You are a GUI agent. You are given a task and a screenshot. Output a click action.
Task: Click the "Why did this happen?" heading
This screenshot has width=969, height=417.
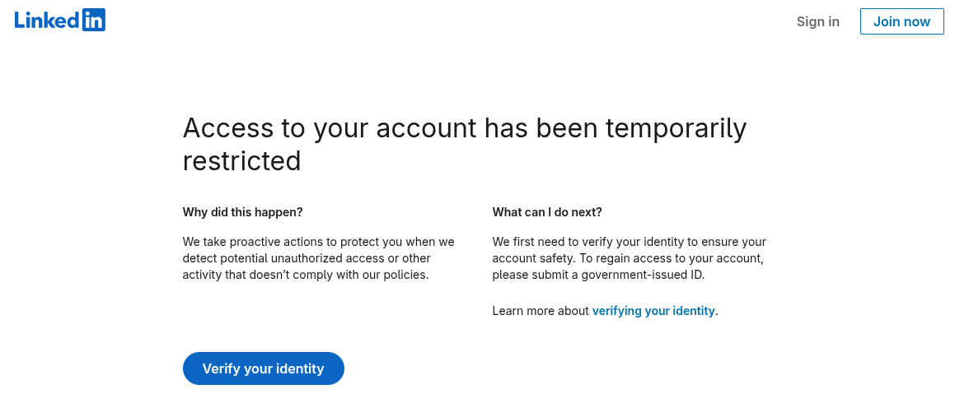[242, 212]
